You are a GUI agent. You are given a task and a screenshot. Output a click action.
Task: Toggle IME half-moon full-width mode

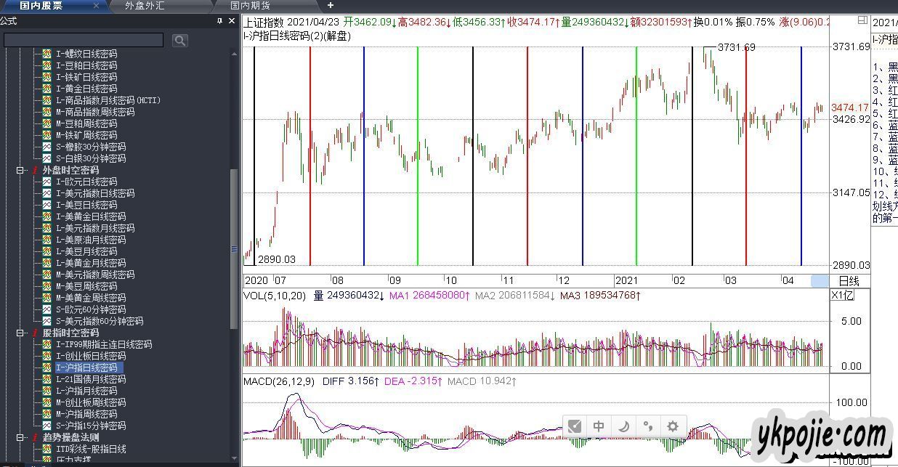(x=623, y=426)
